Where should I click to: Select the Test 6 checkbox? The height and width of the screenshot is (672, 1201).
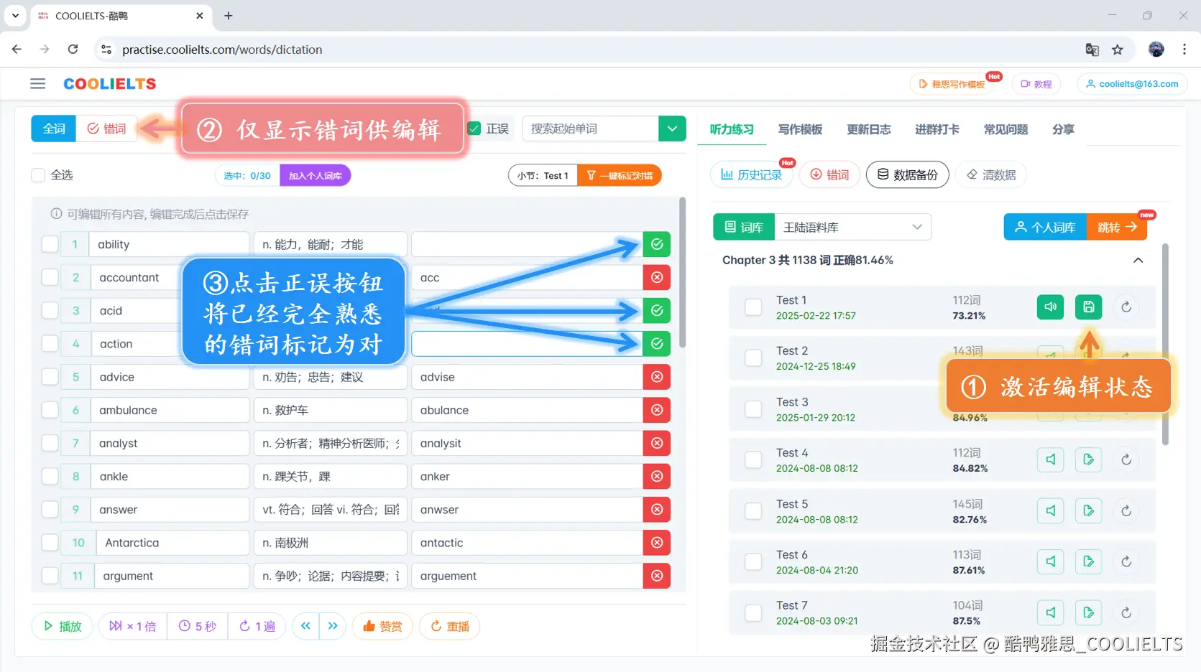[x=753, y=561]
